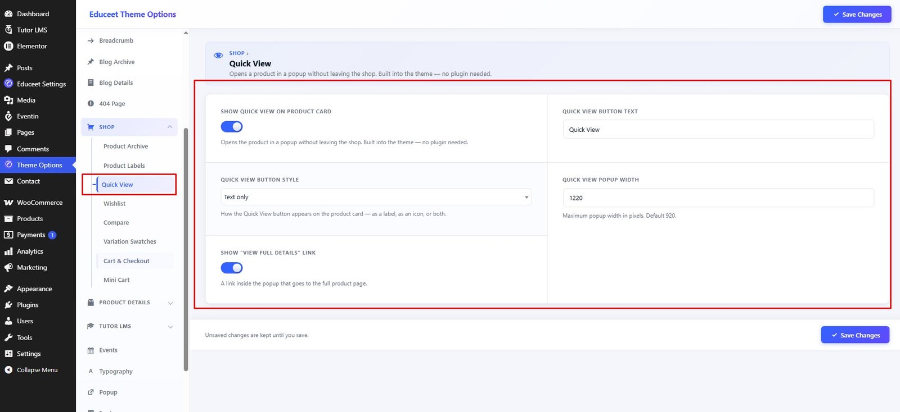This screenshot has width=900, height=412.
Task: Open the Compare submenu item
Action: tap(116, 223)
